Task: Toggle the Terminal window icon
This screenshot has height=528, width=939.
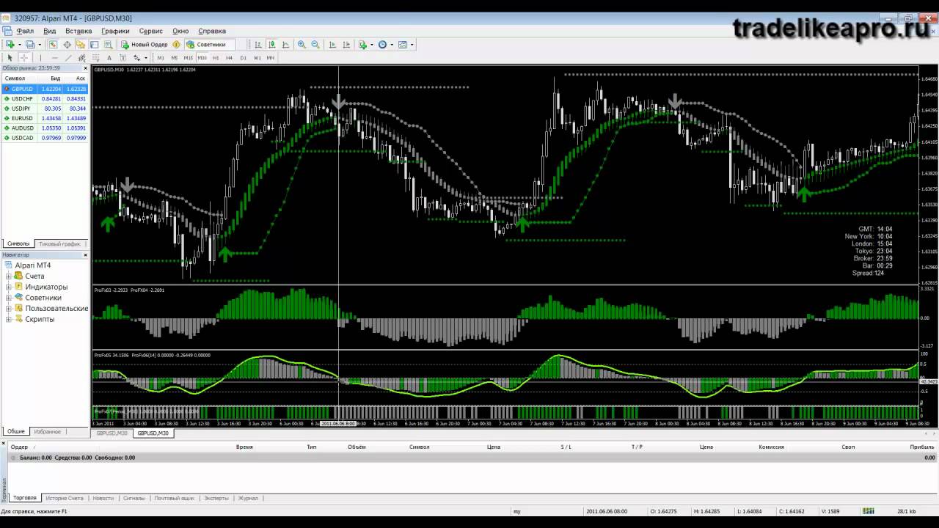Action: (x=94, y=45)
